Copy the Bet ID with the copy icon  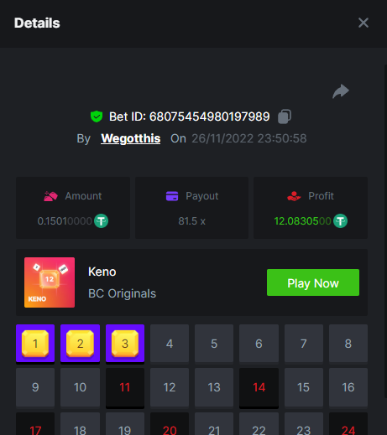[x=285, y=117]
